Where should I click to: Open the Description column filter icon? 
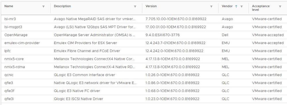click(x=135, y=6)
